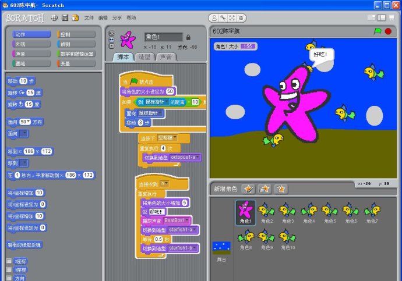The width and height of the screenshot is (402, 281).
Task: Open the 90 direction dropdown in palette
Action: (29, 122)
